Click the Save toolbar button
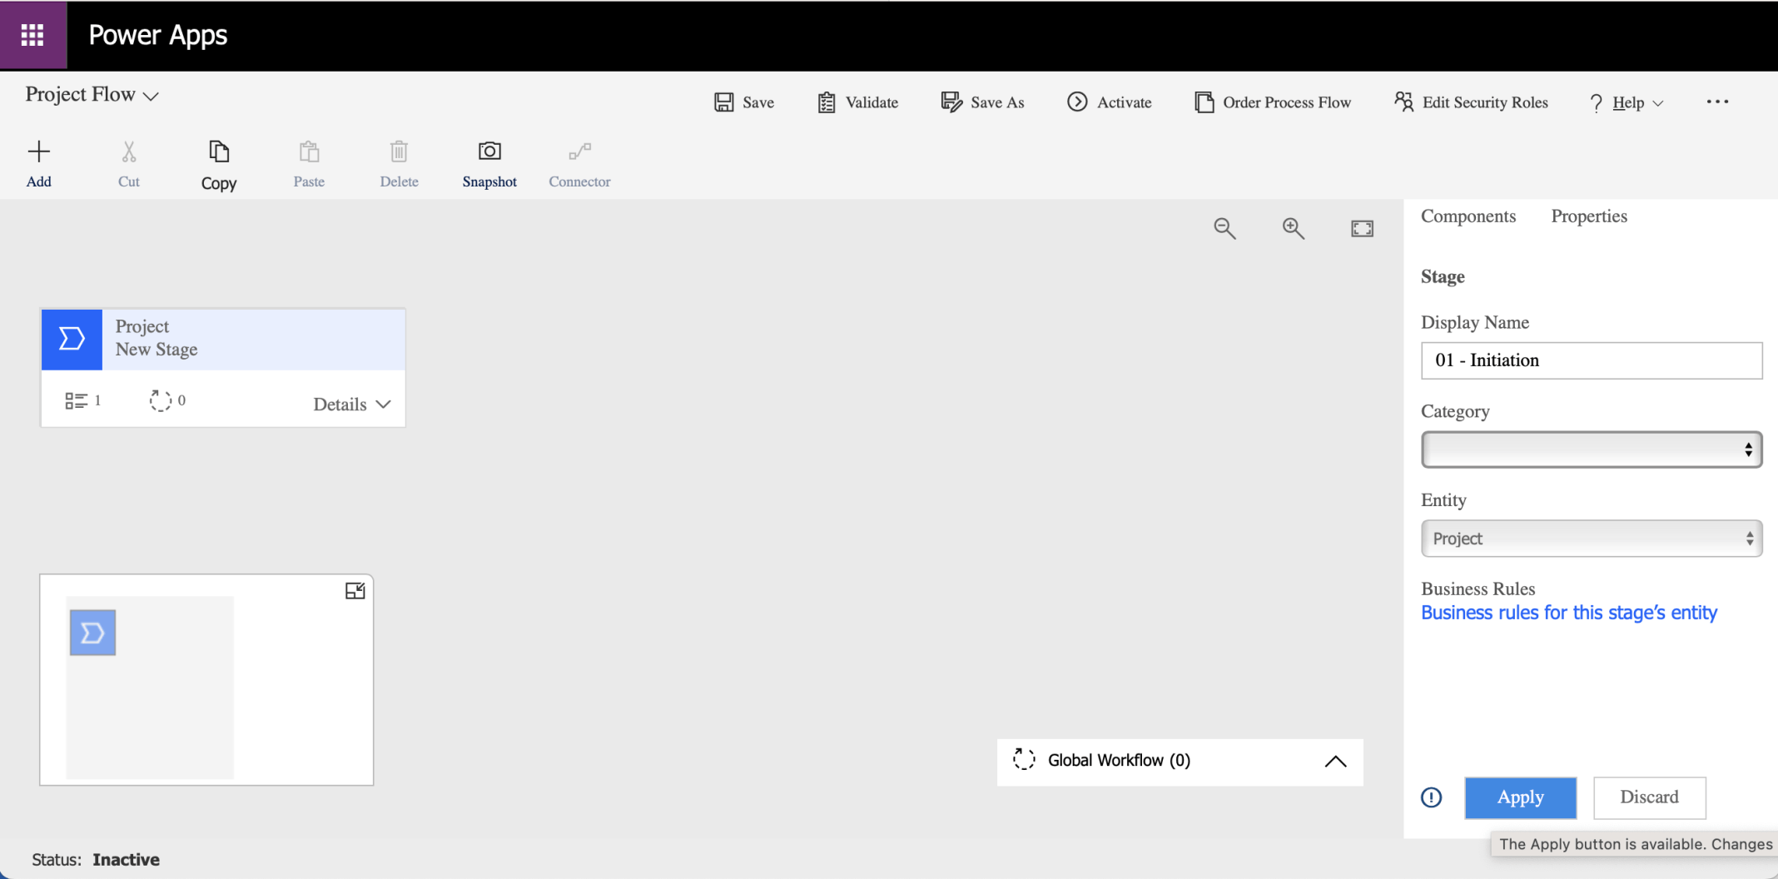Image resolution: width=1778 pixels, height=879 pixels. coord(744,102)
